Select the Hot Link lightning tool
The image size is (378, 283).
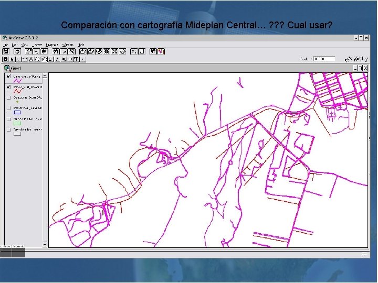57,59
